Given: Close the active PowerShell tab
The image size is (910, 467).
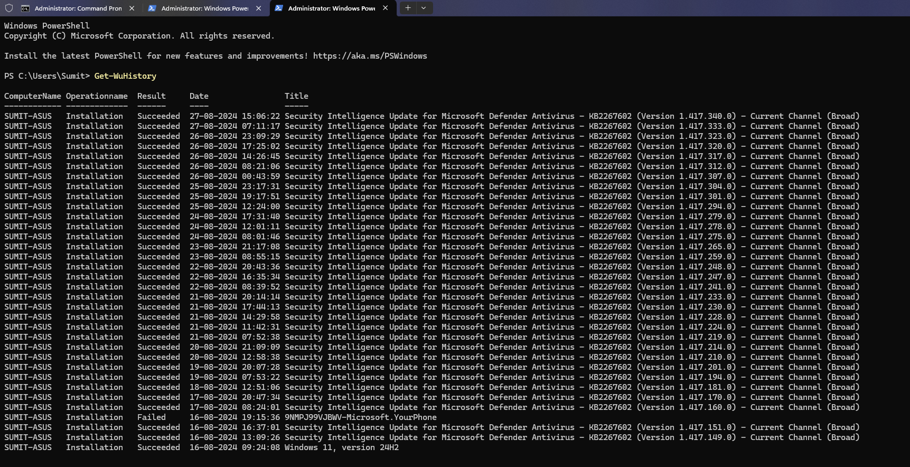Looking at the screenshot, I should 385,8.
